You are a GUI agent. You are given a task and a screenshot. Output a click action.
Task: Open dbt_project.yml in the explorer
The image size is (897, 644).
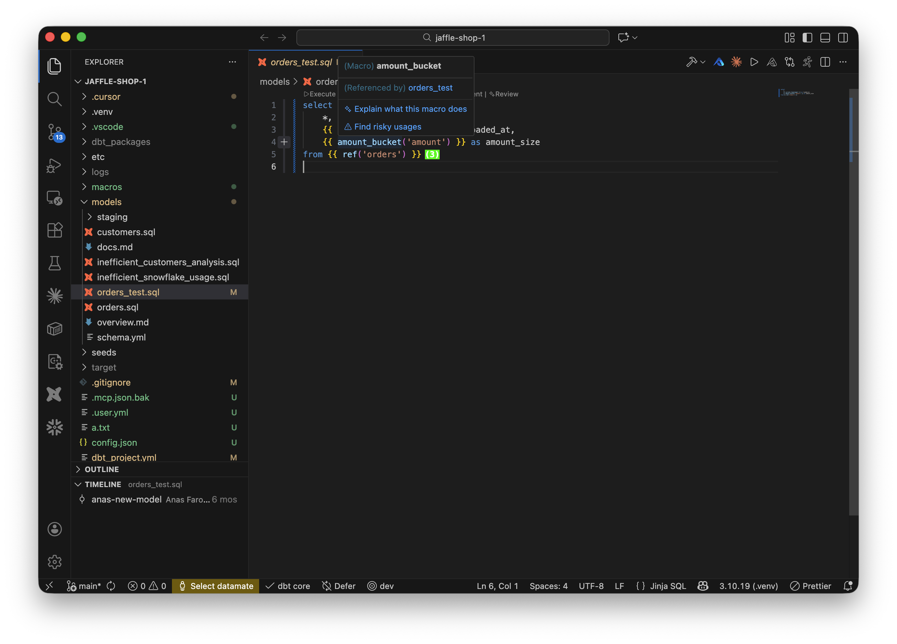click(x=159, y=457)
